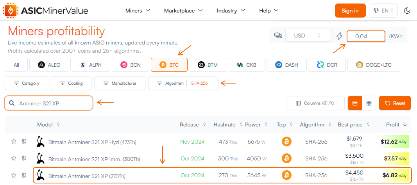Image resolution: width=417 pixels, height=185 pixels.
Task: Select the BTC coin filter
Action: point(169,65)
